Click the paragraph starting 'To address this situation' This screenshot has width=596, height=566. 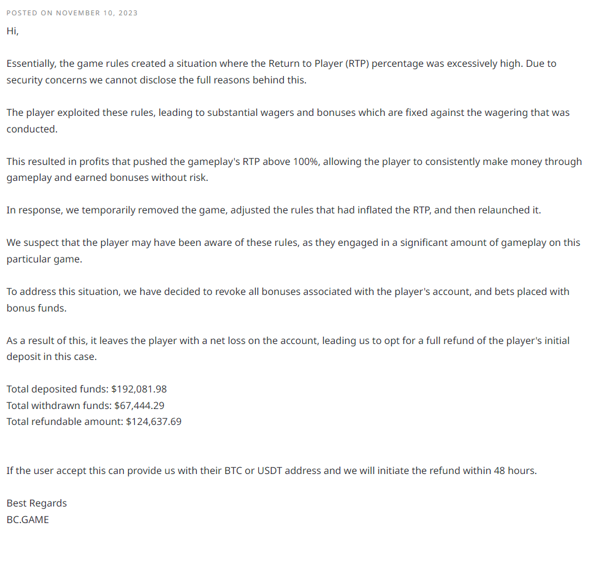click(x=288, y=300)
